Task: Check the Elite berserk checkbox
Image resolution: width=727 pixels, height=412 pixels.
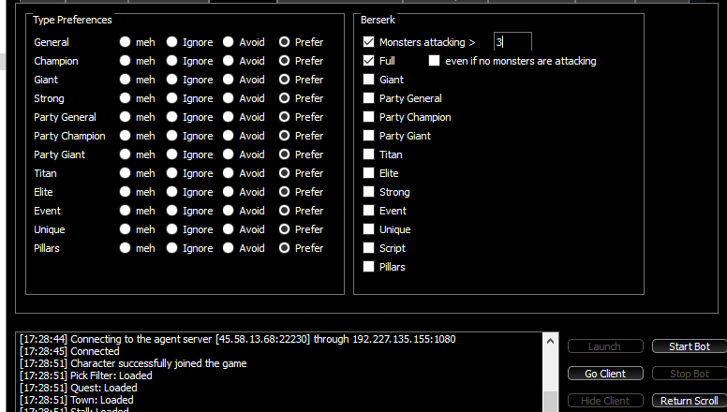Action: pyautogui.click(x=369, y=173)
